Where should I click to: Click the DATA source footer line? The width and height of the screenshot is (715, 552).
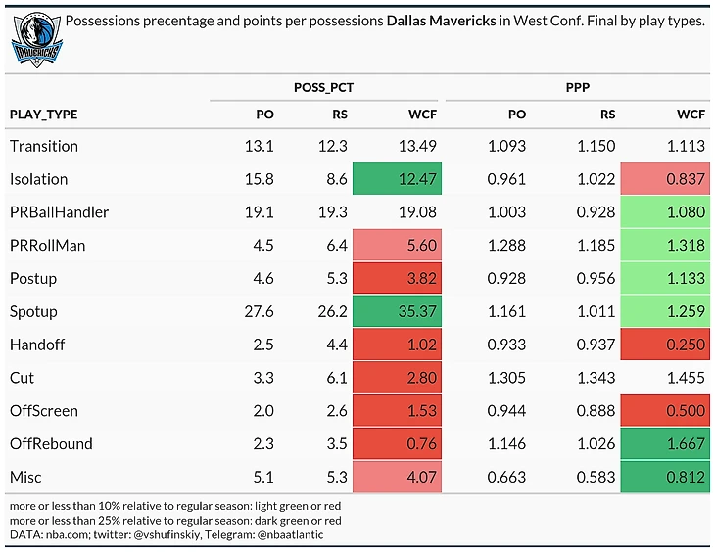point(165,534)
